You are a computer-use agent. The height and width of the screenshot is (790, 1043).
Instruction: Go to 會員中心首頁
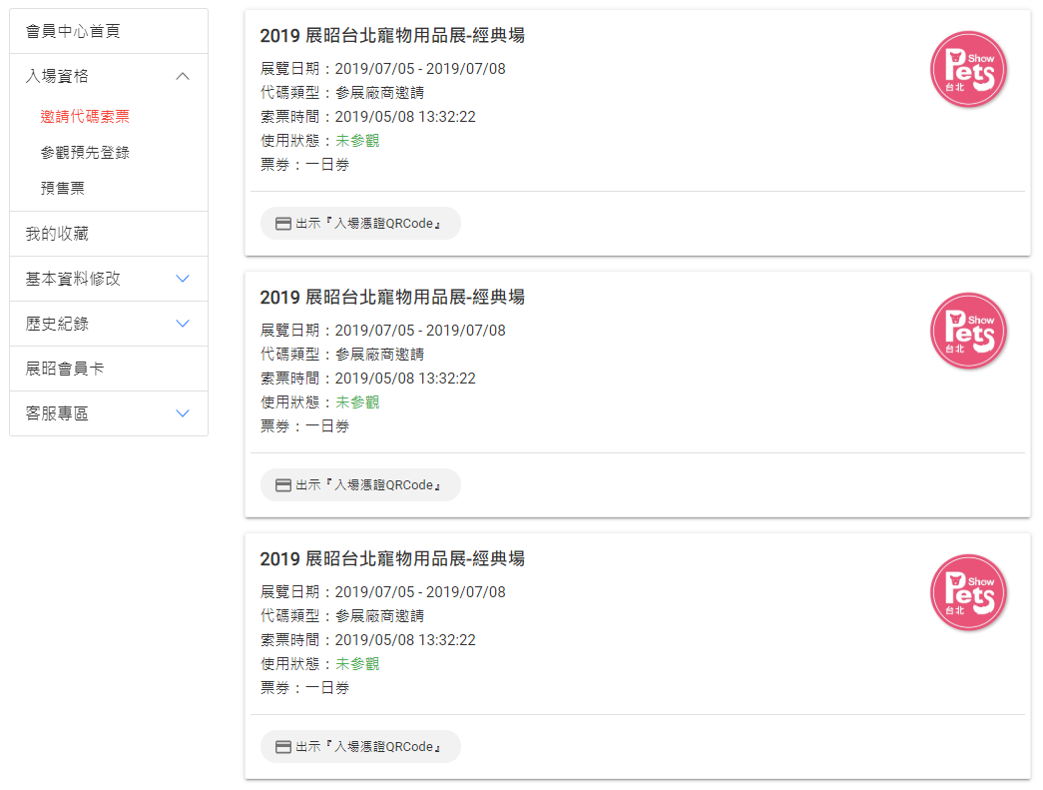[73, 31]
